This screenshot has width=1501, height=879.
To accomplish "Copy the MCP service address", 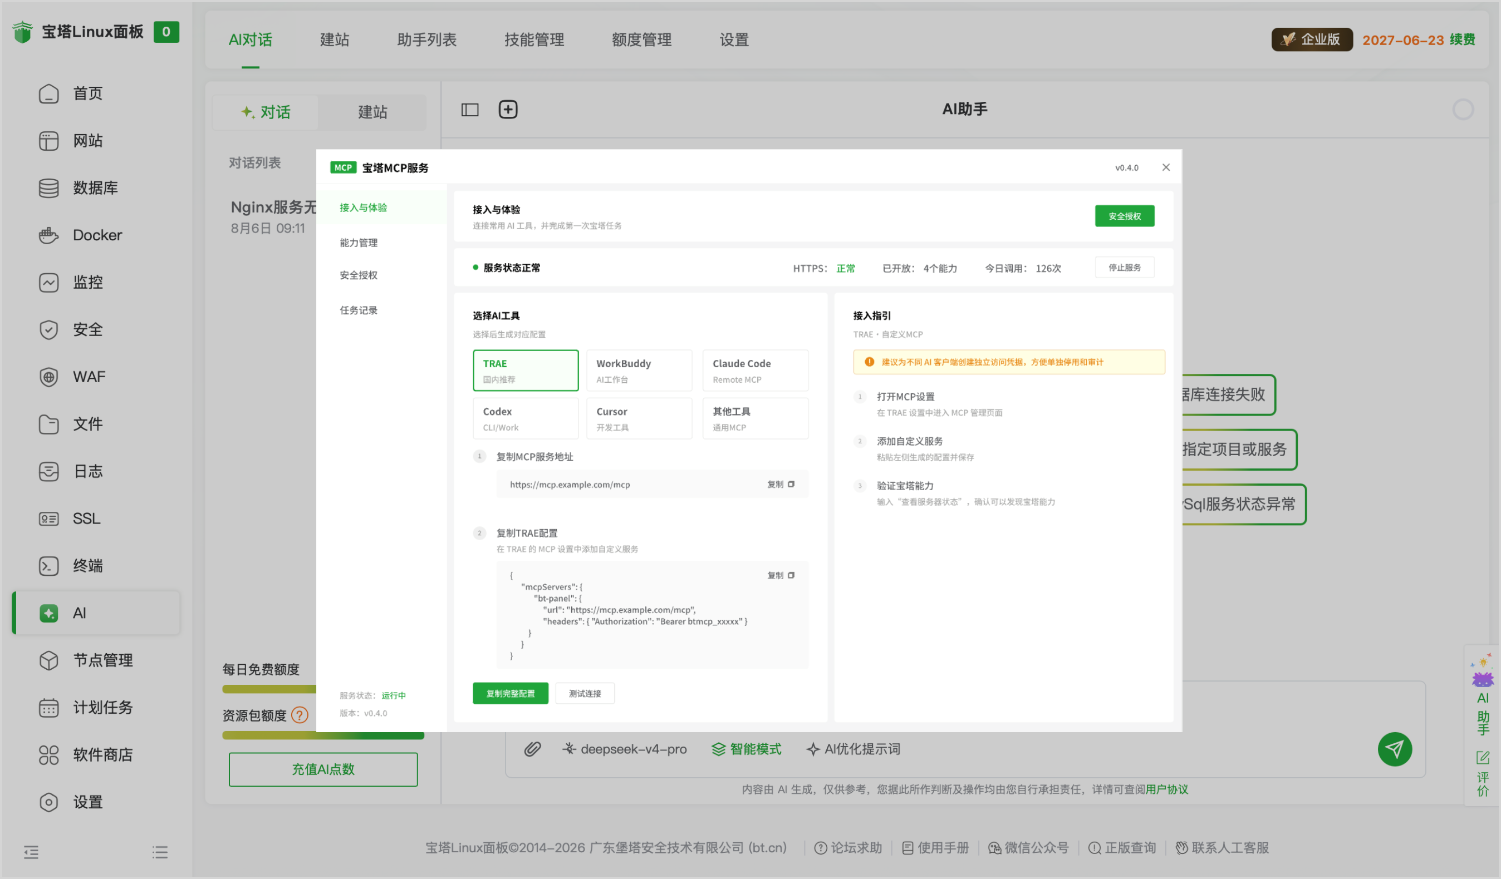I will point(781,485).
